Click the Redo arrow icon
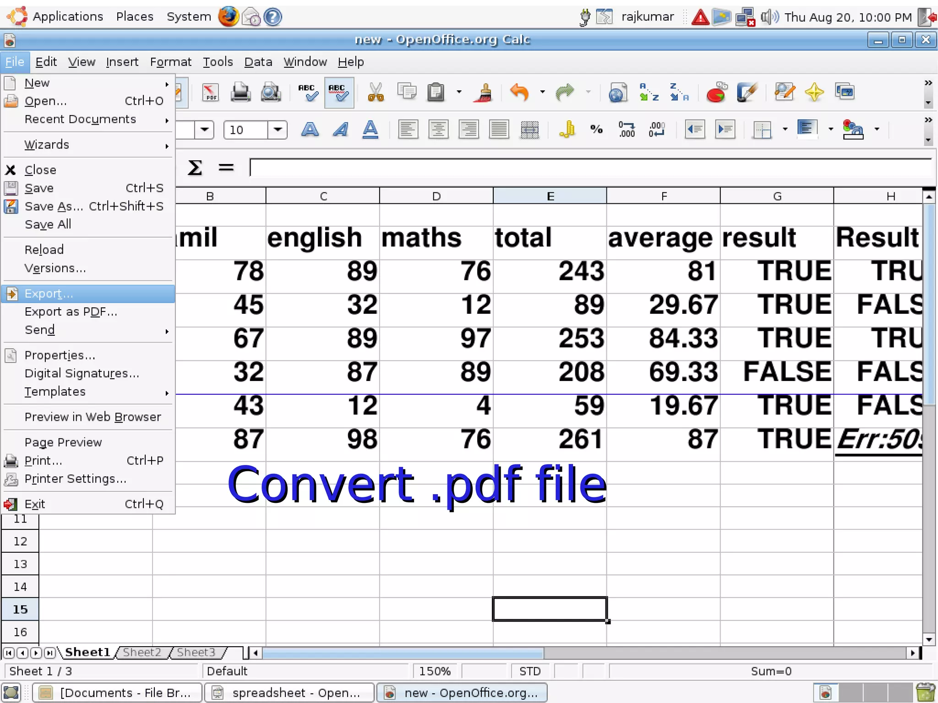The width and height of the screenshot is (938, 703). 564,93
